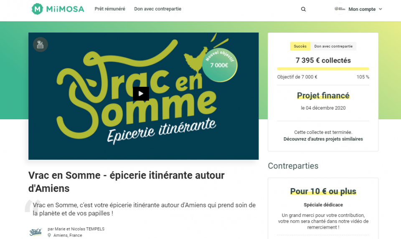Click the MiiMOSA logo
This screenshot has width=401, height=239.
[x=58, y=9]
